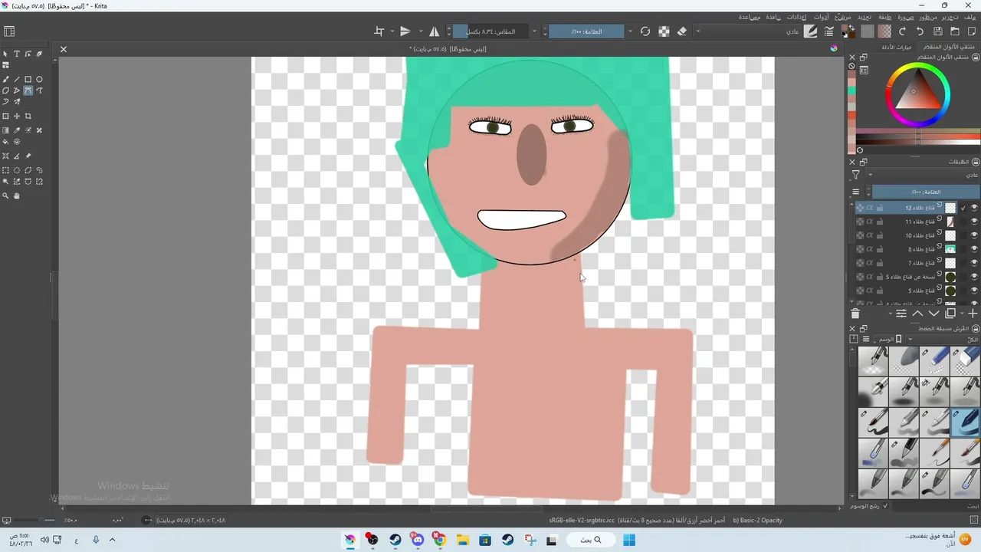The image size is (981, 552).
Task: Select the Text tool in the toolbox
Action: [17, 54]
